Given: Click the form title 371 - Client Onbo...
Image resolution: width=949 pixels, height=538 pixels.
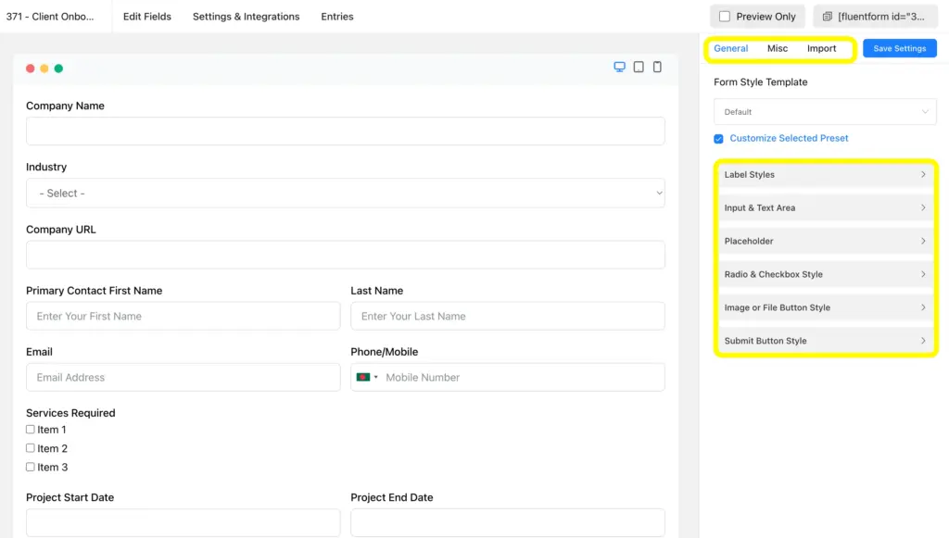Looking at the screenshot, I should pyautogui.click(x=50, y=17).
